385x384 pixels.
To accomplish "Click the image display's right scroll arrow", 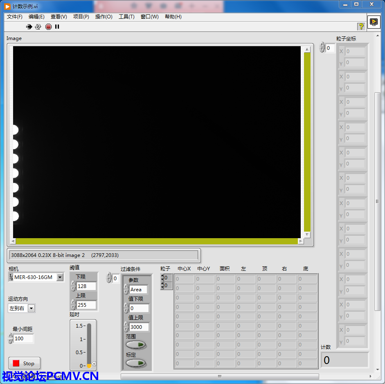I will pos(300,241).
